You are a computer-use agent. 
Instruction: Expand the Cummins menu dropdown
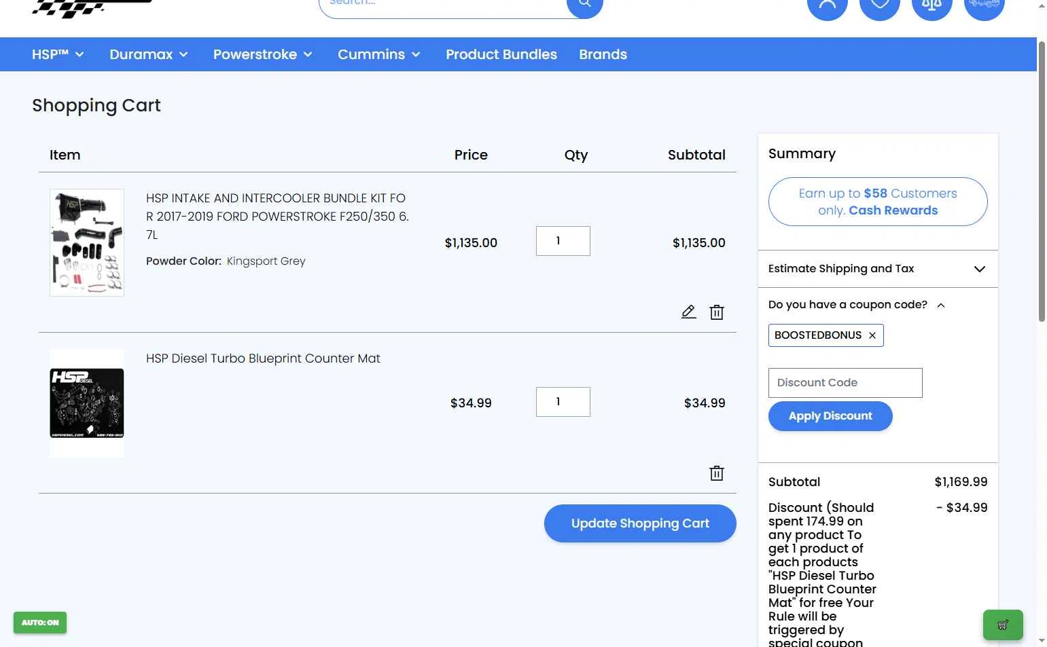379,54
